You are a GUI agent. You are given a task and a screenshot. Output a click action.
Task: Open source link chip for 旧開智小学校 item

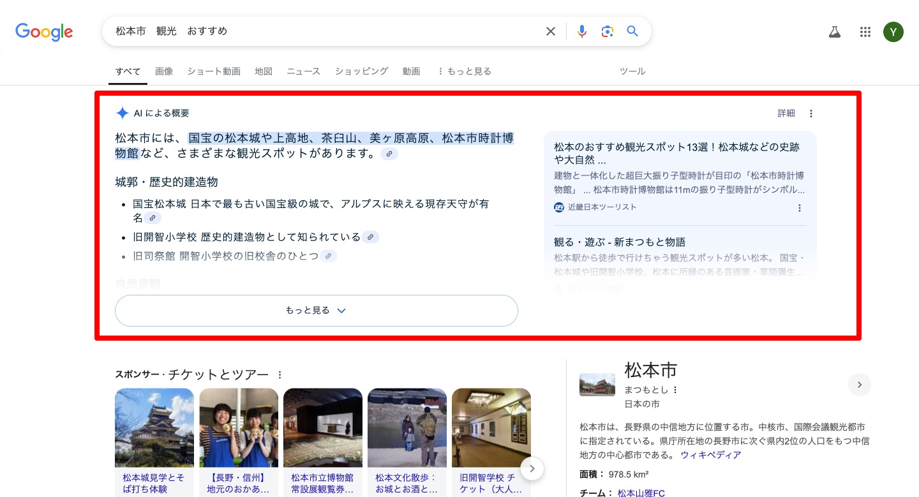click(x=371, y=237)
